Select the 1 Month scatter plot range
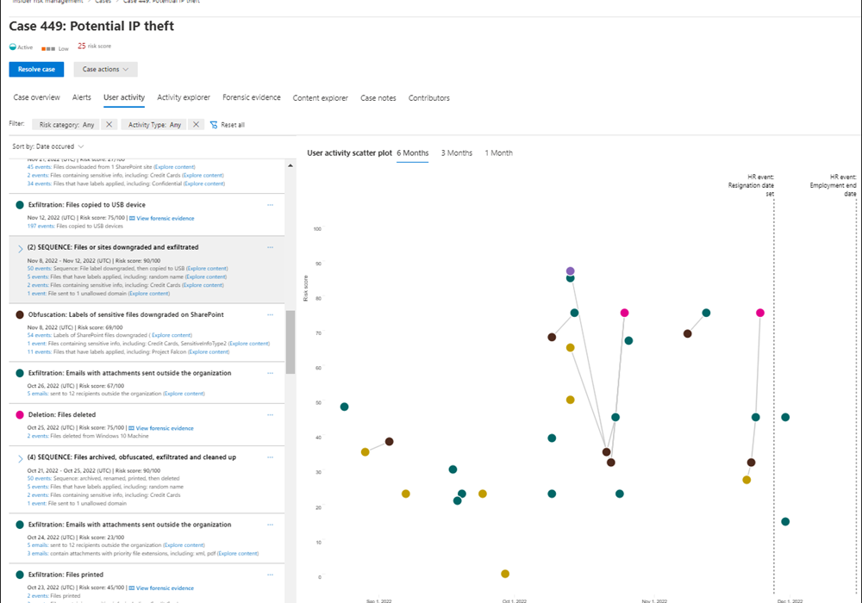Viewport: 862px width, 603px height. tap(498, 153)
